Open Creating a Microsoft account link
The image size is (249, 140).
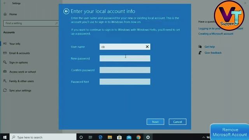click(x=216, y=34)
